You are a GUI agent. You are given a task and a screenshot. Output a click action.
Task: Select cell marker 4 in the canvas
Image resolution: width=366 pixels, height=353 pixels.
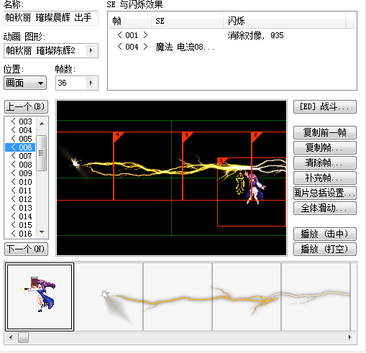(118, 136)
